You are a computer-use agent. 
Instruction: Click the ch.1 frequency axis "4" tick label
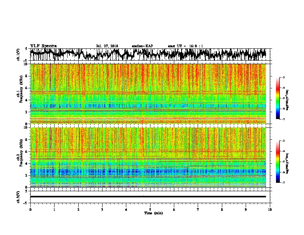[27, 100]
